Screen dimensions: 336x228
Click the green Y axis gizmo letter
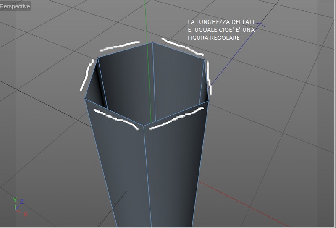point(15,199)
